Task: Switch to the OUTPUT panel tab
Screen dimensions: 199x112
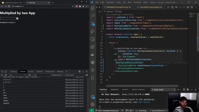Action: point(125,90)
